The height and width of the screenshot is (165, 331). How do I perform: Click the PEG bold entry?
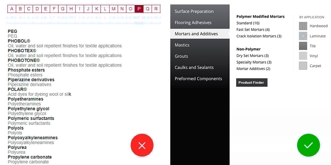(12, 31)
